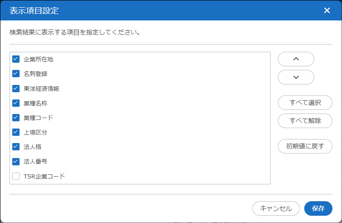
Task: Uncheck the 企業所在地 checkbox
Action: point(16,59)
